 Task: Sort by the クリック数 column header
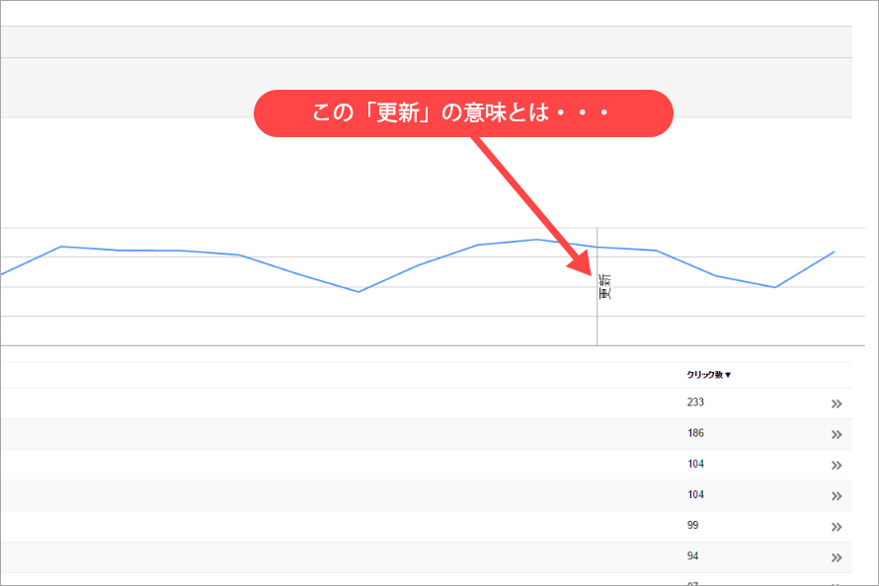708,375
